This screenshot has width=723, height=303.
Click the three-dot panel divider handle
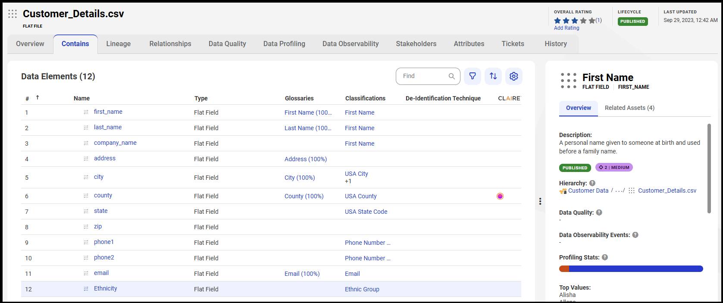coord(540,201)
